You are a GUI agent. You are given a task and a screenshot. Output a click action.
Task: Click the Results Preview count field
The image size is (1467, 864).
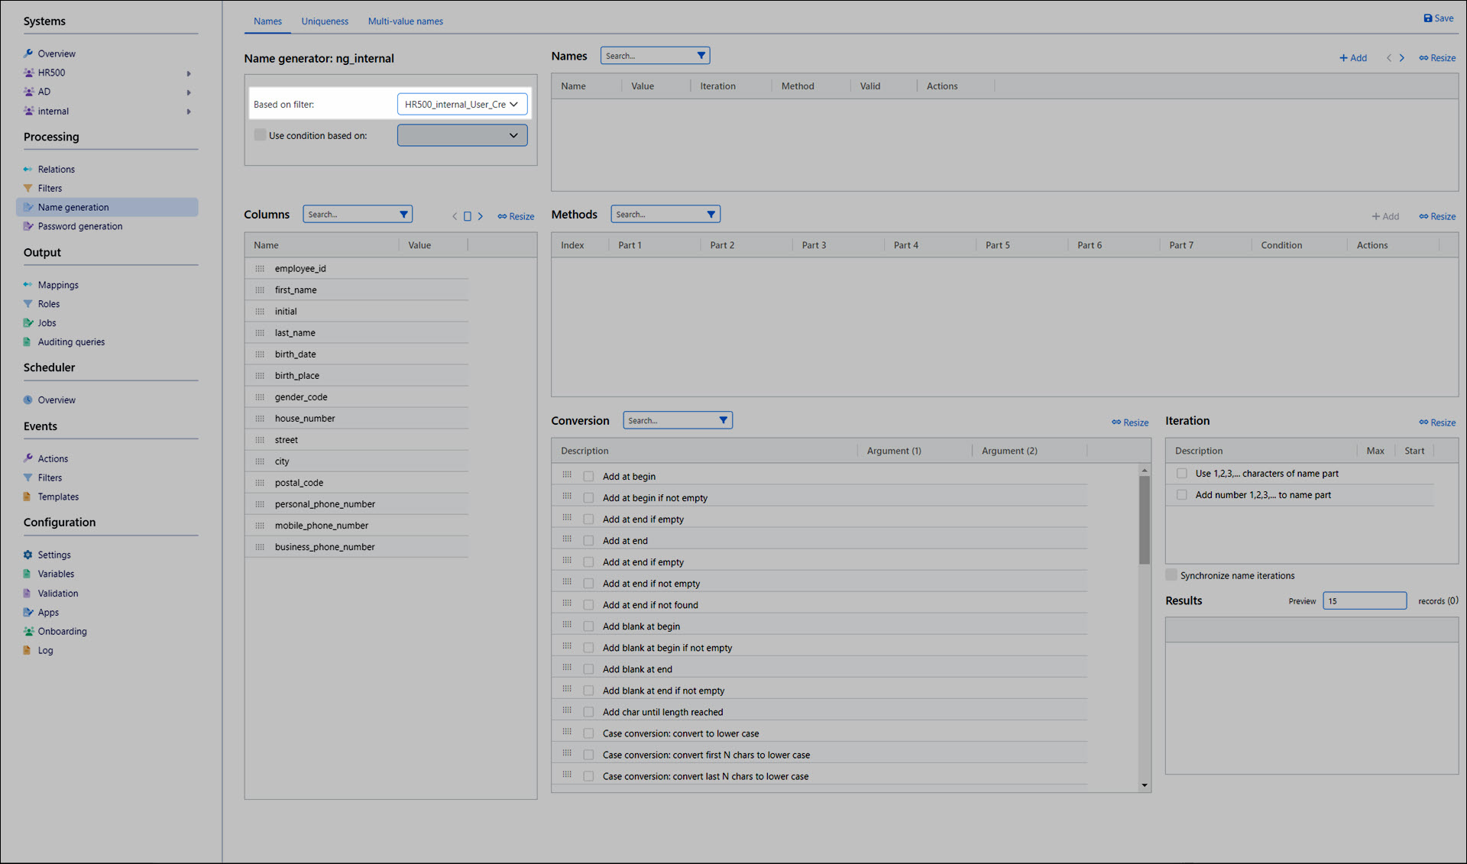click(x=1364, y=601)
